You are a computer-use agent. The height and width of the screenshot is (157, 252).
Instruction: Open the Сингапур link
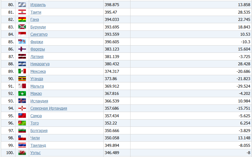pyautogui.click(x=39, y=34)
